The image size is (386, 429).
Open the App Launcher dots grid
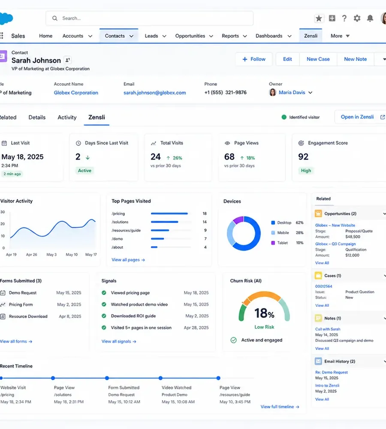click(2, 36)
